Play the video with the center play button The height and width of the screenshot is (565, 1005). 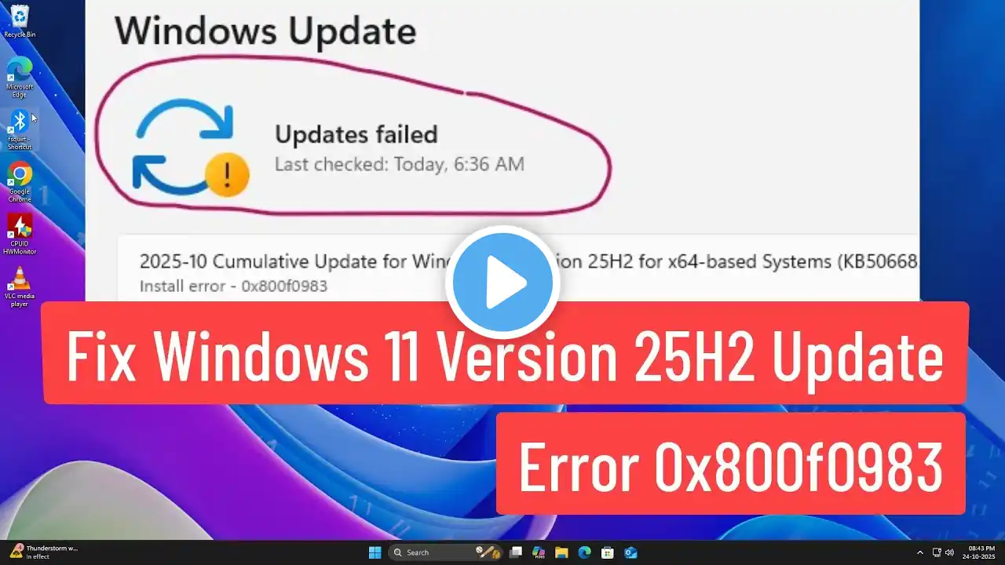[x=502, y=282]
